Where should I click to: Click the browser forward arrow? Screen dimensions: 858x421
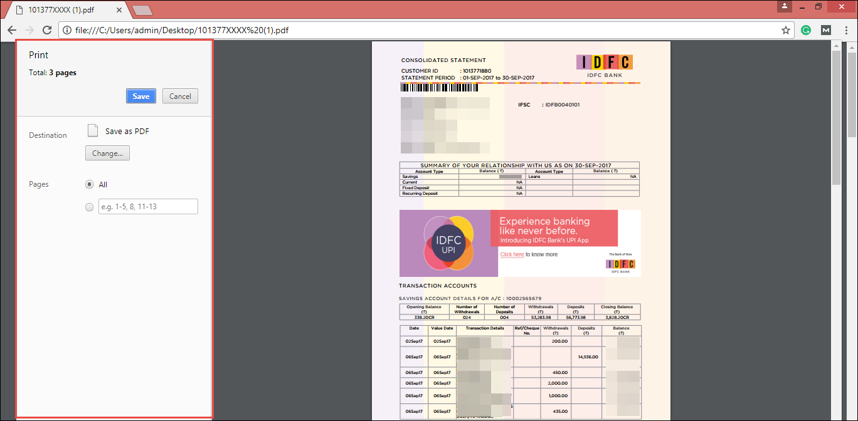[x=29, y=30]
